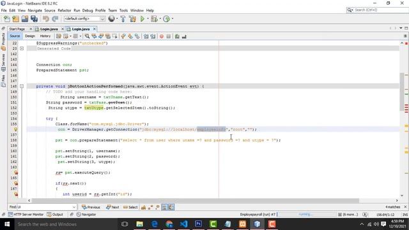
Task: Click the Open Project toolbar icon
Action: (25, 19)
